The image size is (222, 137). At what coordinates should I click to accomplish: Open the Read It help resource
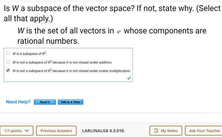tap(45, 102)
